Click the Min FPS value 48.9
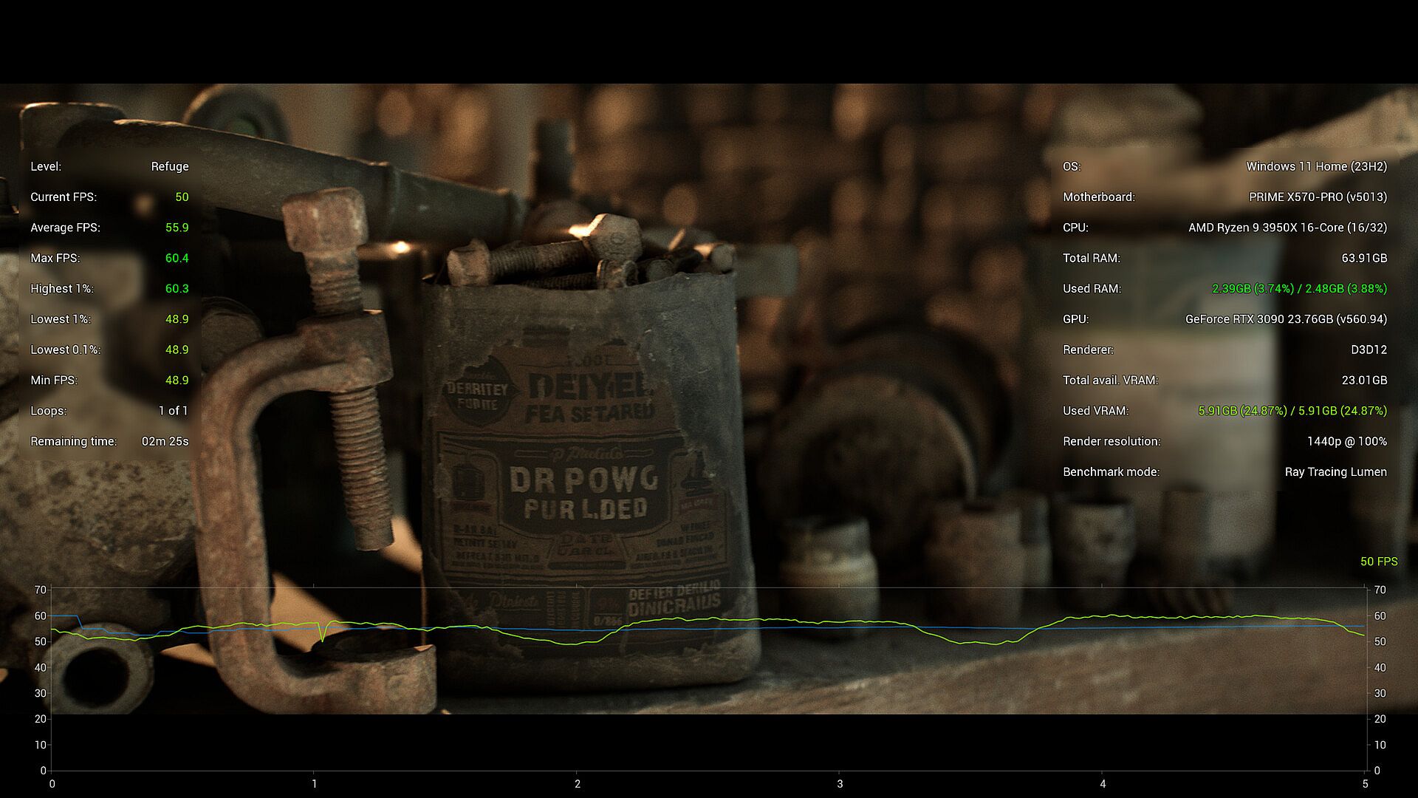The width and height of the screenshot is (1418, 798). pos(177,381)
